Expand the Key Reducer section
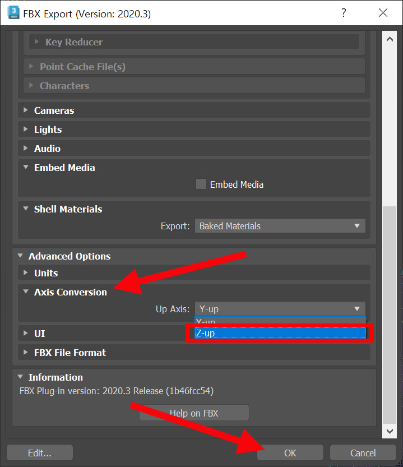This screenshot has height=467, width=403. [194, 42]
